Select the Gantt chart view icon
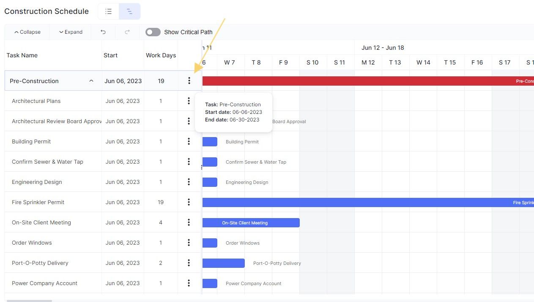 point(129,11)
